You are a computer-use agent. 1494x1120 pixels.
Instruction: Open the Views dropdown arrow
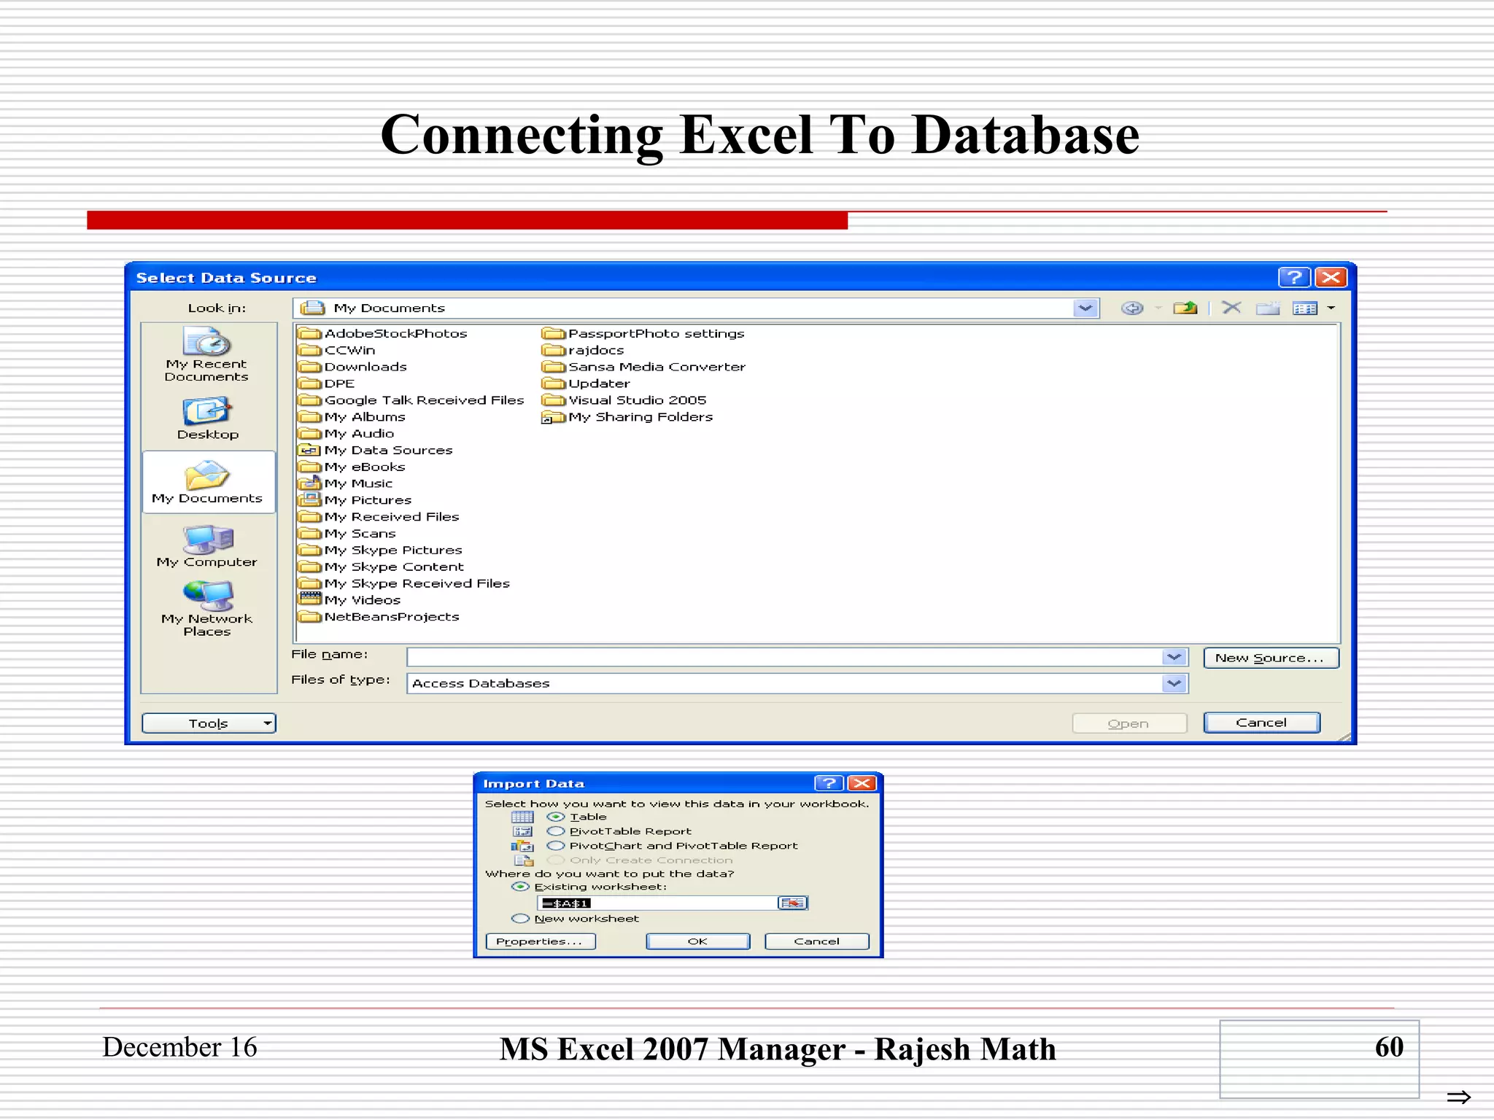point(1331,308)
